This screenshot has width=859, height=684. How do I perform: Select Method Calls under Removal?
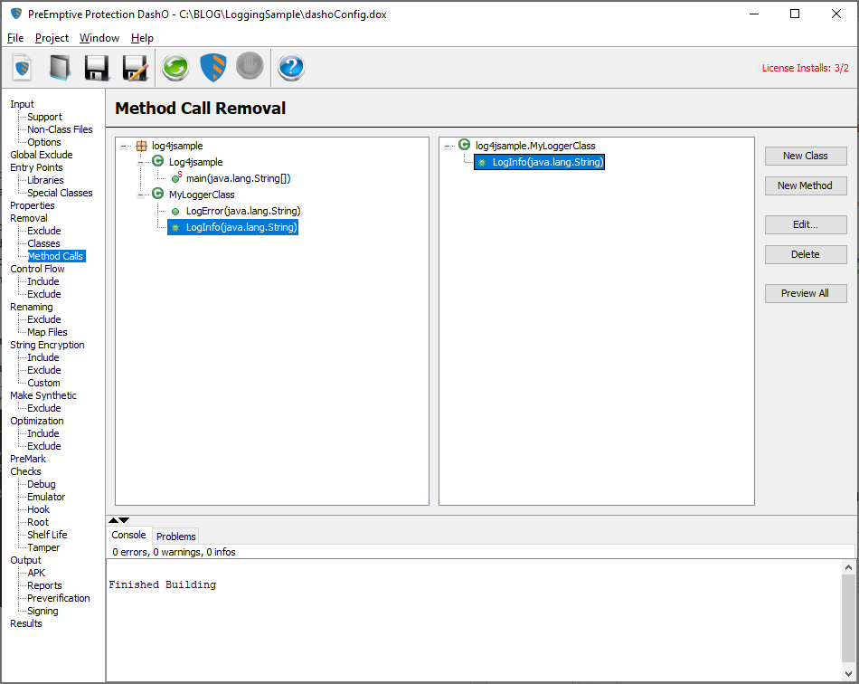click(x=55, y=256)
